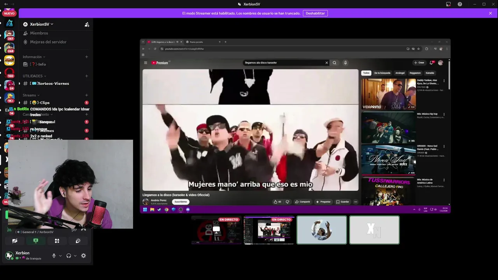The width and height of the screenshot is (498, 280).
Task: Select the XN participant tile
Action: point(374,230)
